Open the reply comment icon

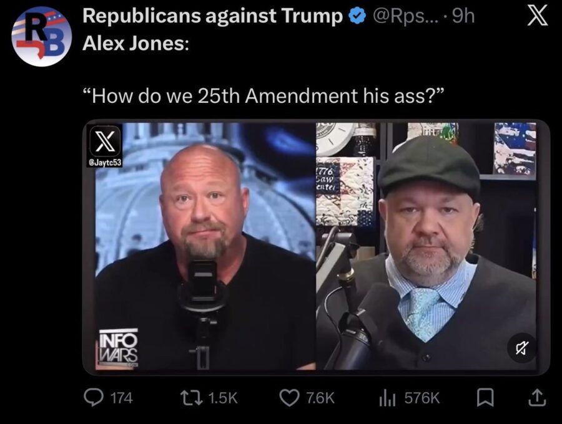pos(94,398)
